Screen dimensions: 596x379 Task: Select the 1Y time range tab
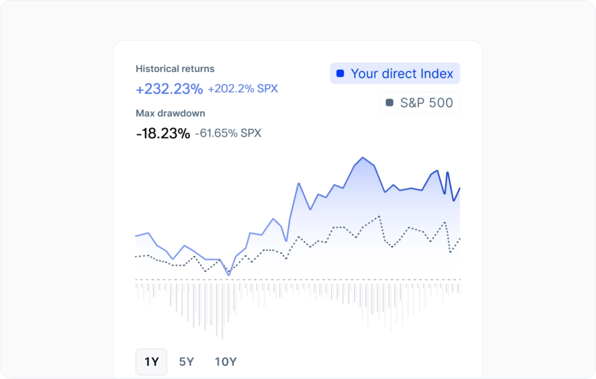point(151,361)
